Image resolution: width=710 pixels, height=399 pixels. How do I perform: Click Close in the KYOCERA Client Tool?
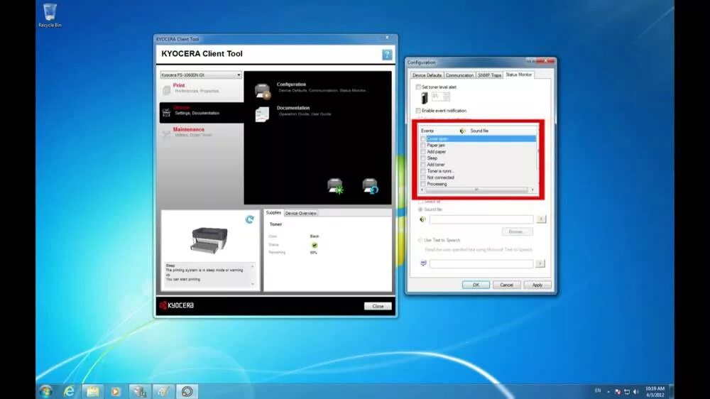coord(378,306)
